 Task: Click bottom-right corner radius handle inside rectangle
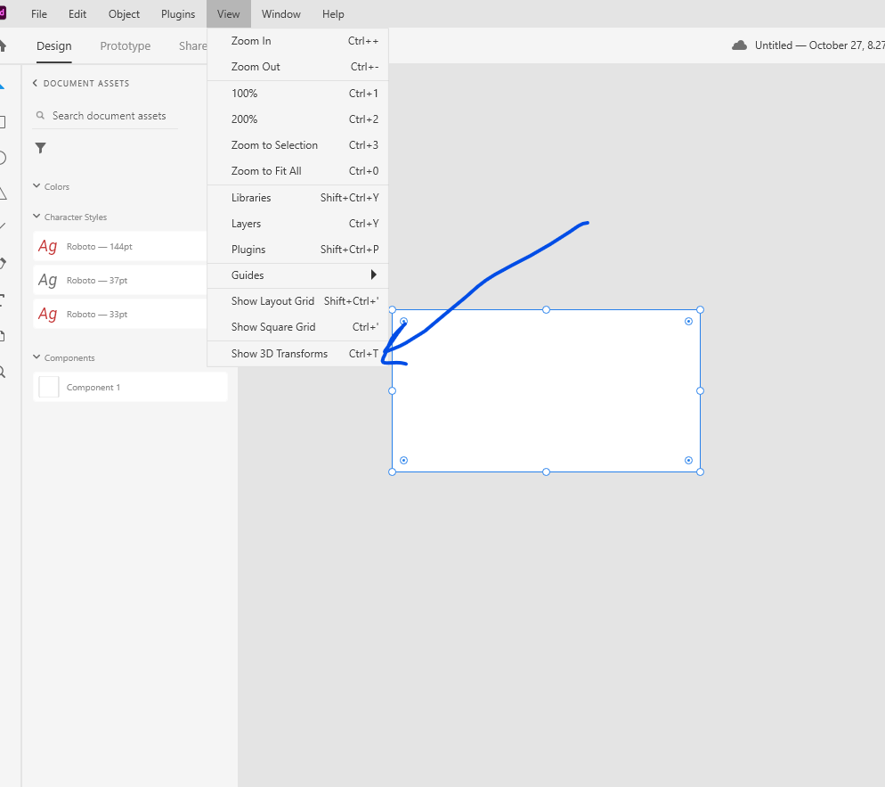688,461
